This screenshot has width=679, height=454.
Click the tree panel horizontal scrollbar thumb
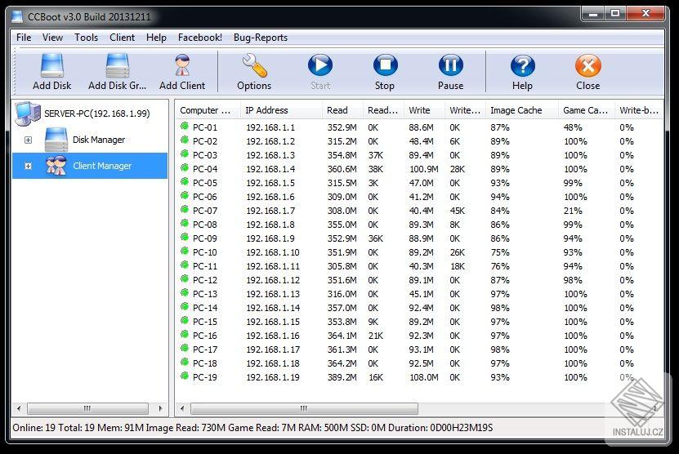pos(87,408)
